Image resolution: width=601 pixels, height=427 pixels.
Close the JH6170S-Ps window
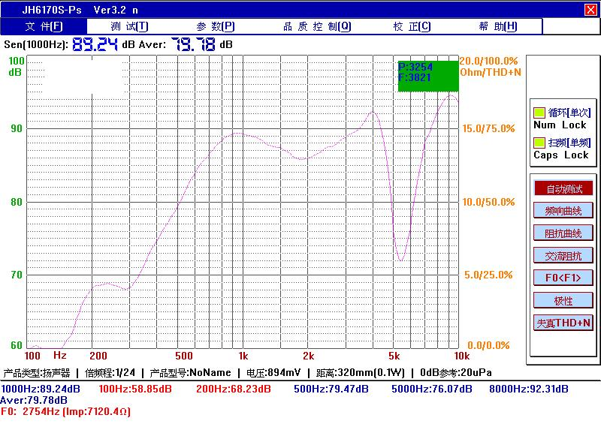click(x=590, y=10)
